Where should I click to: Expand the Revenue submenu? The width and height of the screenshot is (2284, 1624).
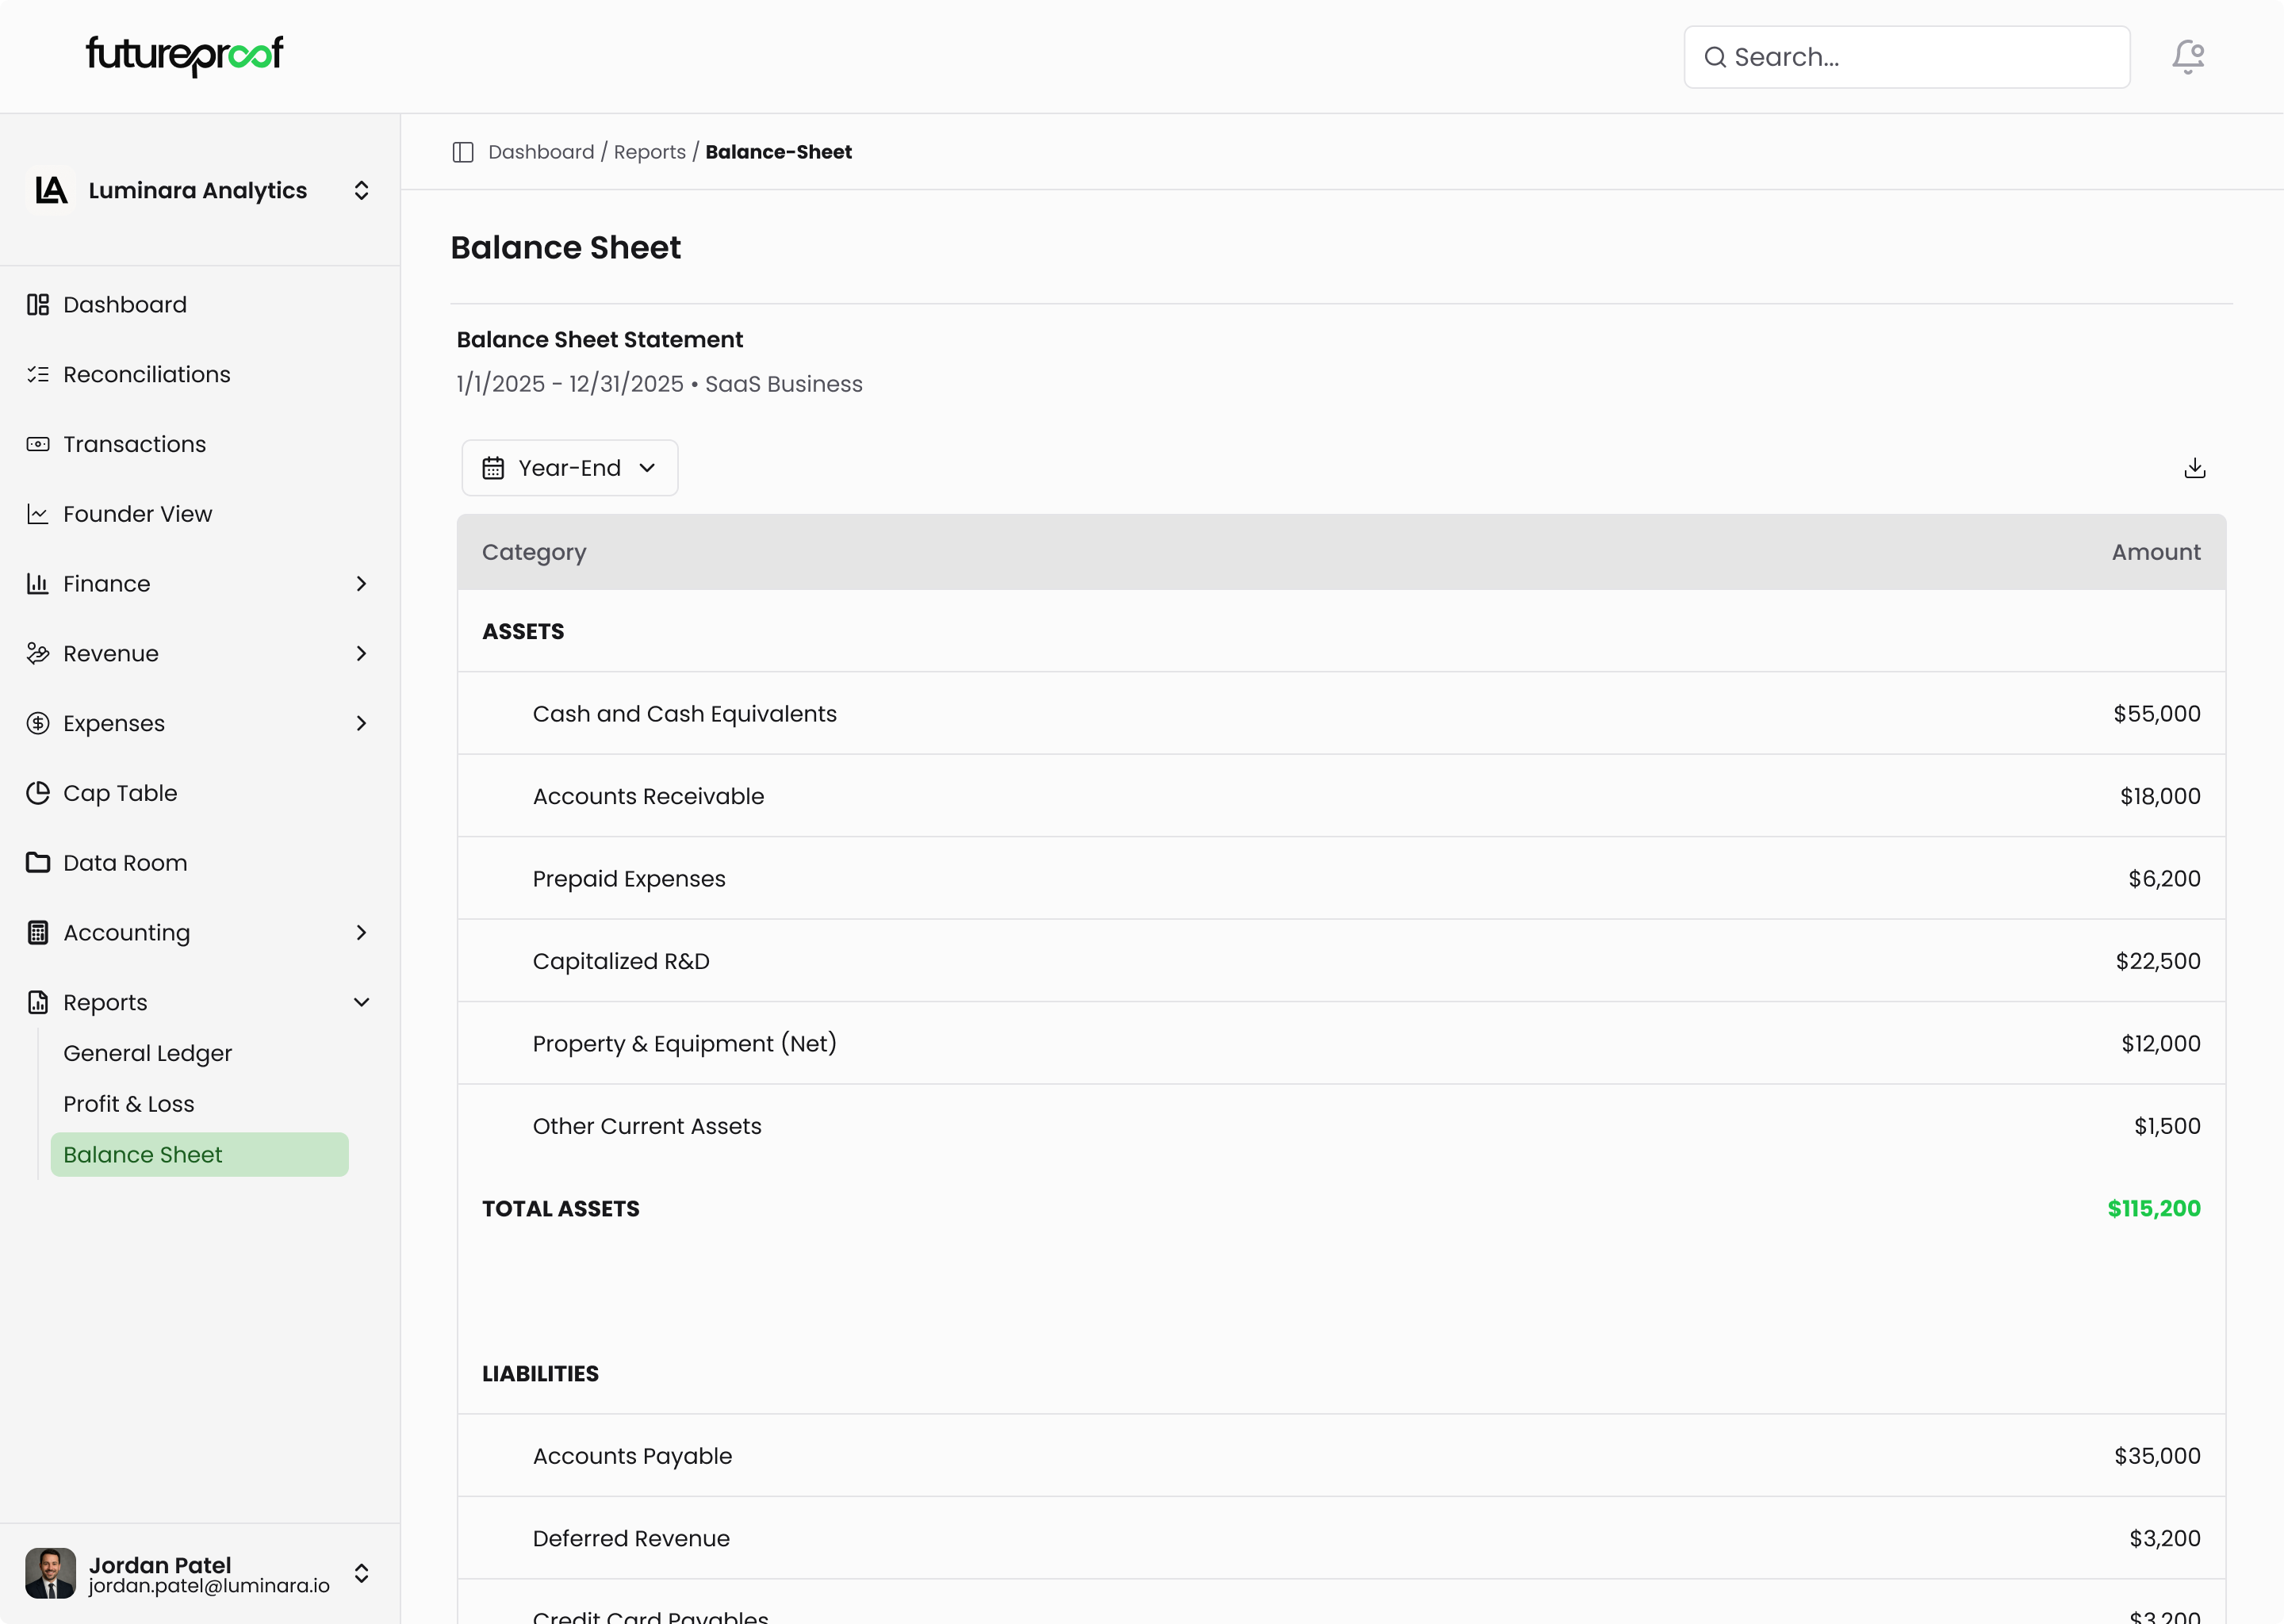[361, 654]
